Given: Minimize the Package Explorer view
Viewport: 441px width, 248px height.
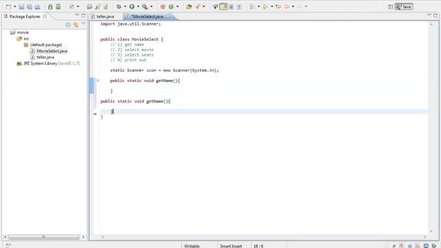Looking at the screenshot, I should point(77,15).
